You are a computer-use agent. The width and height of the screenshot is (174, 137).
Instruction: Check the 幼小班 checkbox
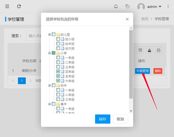[58, 39]
